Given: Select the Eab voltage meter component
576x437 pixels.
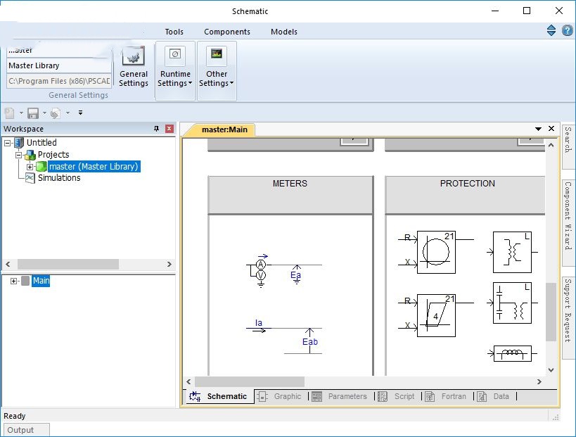Looking at the screenshot, I should click(309, 341).
